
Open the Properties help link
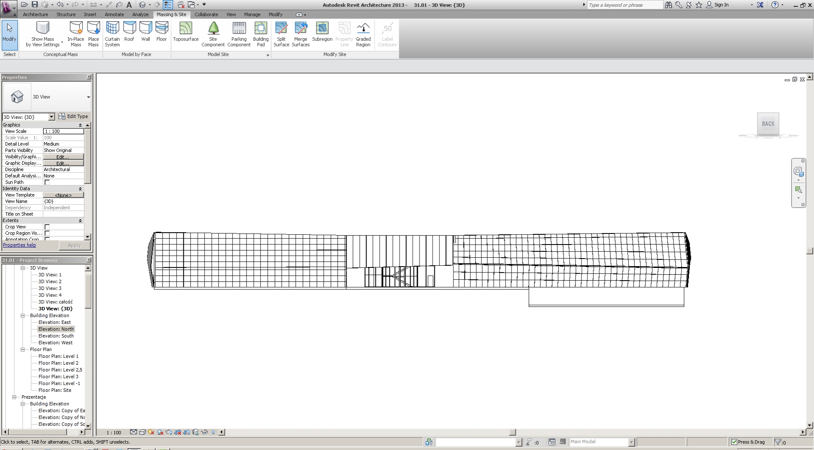click(20, 245)
